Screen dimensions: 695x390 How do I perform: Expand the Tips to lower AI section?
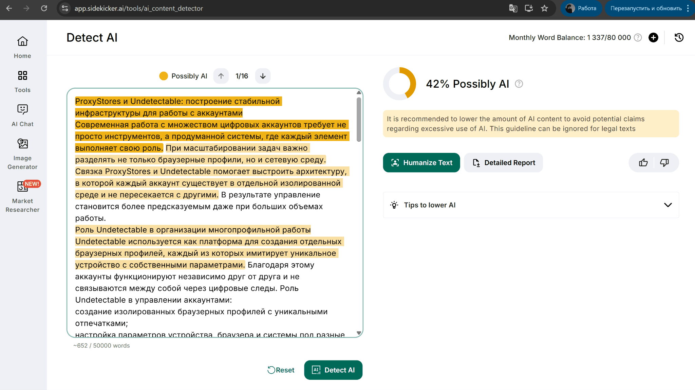click(668, 205)
